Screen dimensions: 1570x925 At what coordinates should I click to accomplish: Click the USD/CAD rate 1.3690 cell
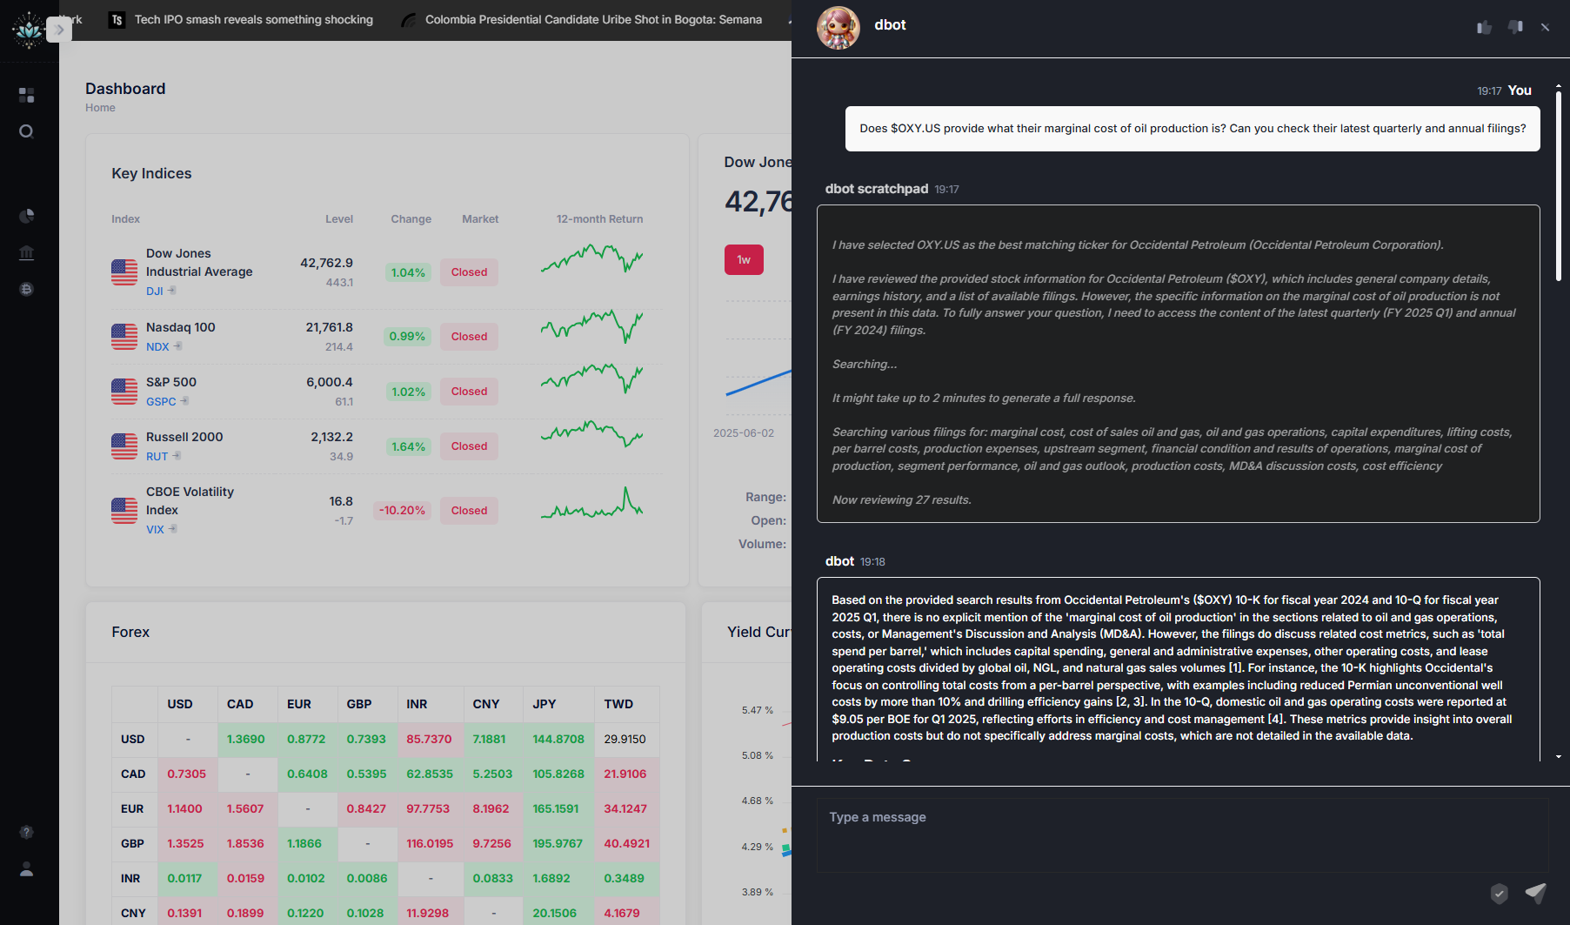pos(247,739)
